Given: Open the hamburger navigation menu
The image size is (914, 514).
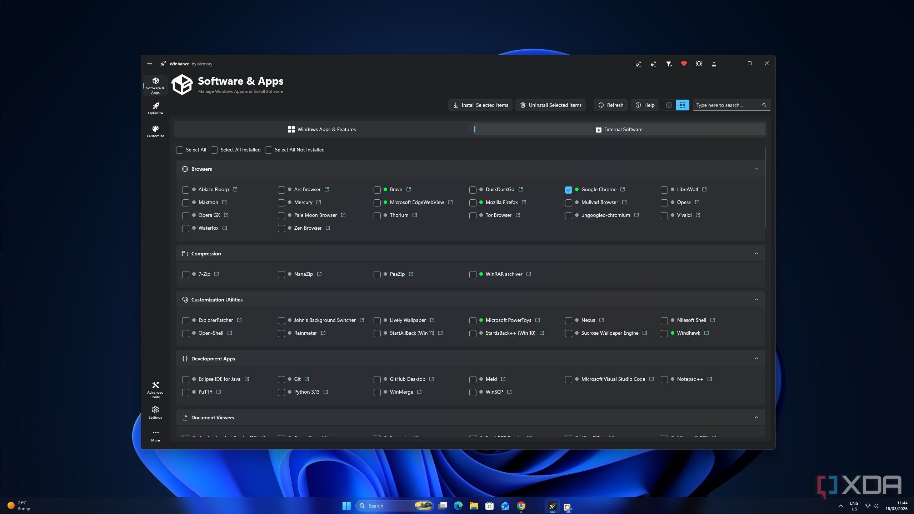Looking at the screenshot, I should coord(150,64).
